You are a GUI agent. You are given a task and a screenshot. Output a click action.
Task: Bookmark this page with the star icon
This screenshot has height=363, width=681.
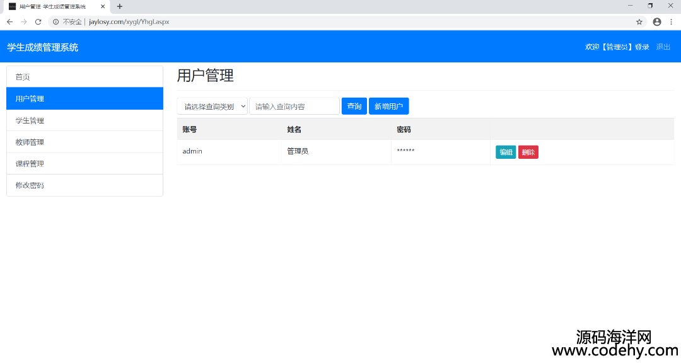(639, 21)
